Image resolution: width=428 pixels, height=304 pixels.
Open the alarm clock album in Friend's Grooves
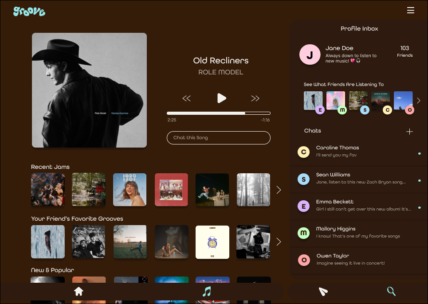click(x=212, y=242)
